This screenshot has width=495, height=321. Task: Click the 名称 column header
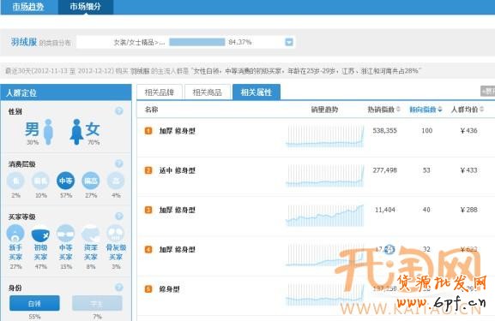(151, 110)
